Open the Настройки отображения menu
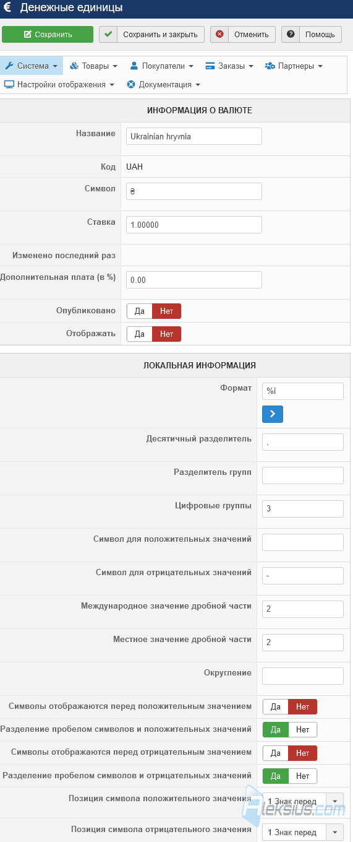Viewport: 353px width, 842px height. 59,84
